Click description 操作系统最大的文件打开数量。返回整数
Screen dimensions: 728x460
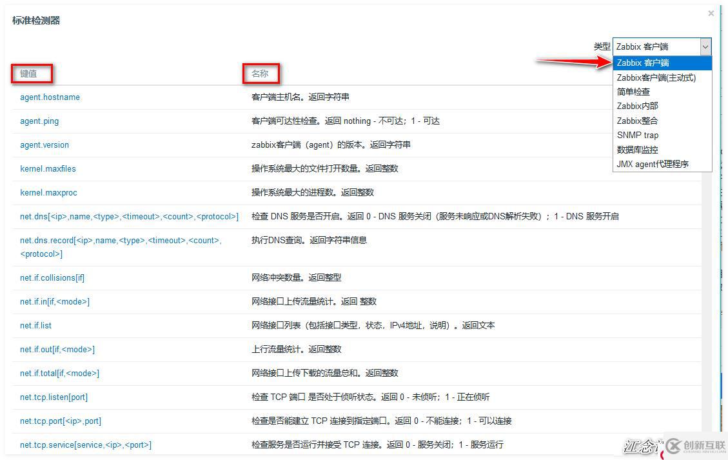[325, 168]
